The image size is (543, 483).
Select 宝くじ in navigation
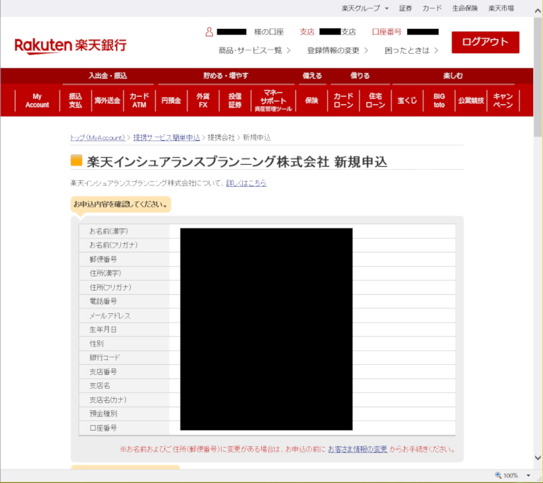[x=407, y=100]
